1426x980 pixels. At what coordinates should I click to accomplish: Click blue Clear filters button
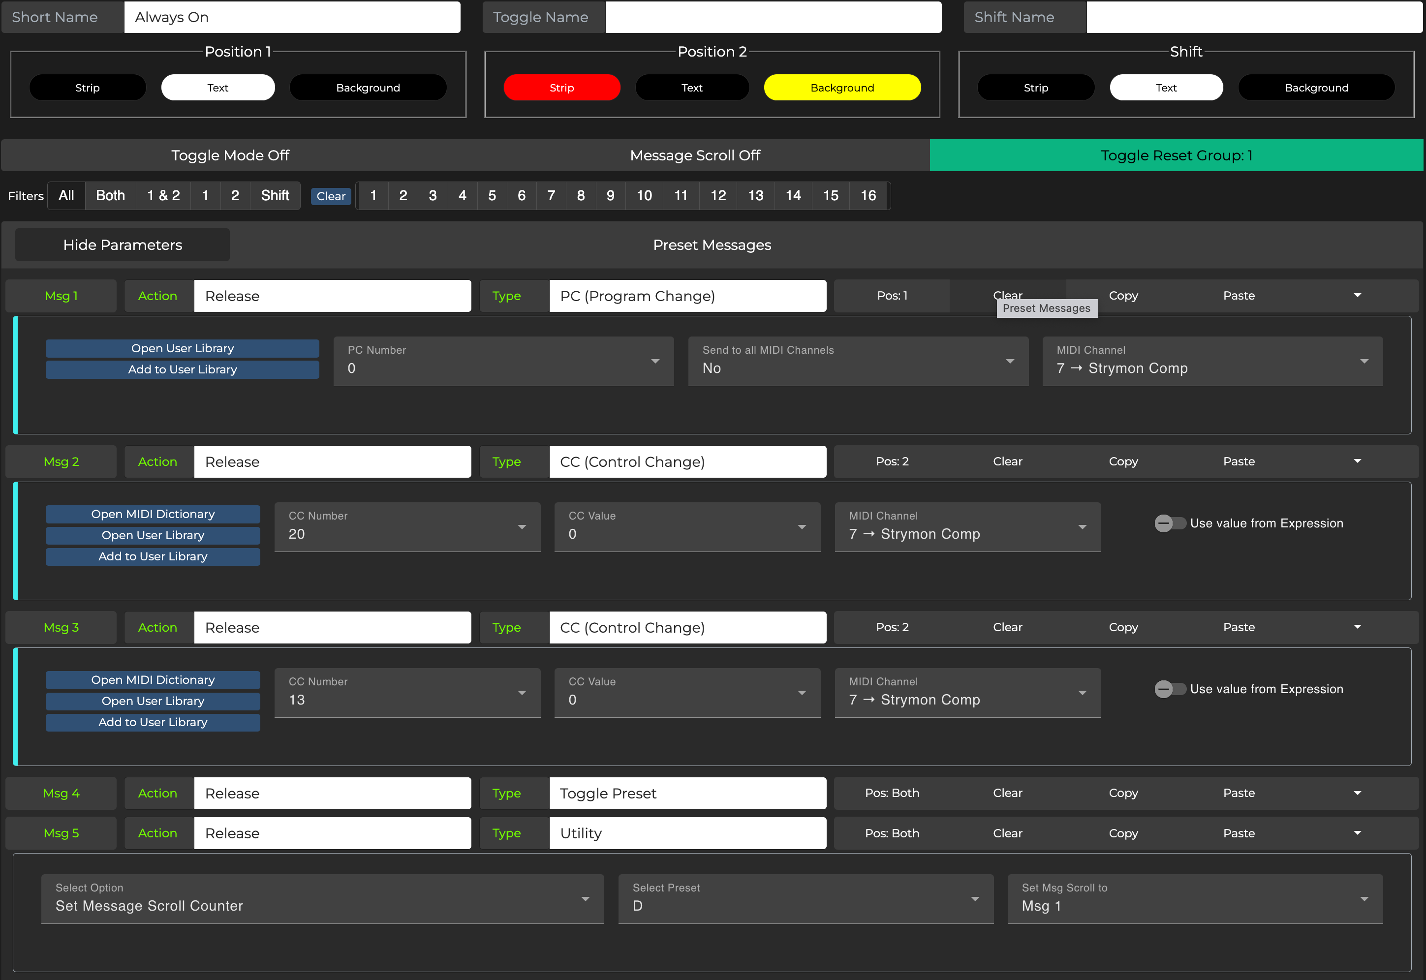pos(330,196)
